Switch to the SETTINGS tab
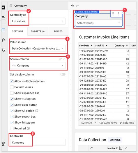The height and width of the screenshot is (153, 138). 17,31
